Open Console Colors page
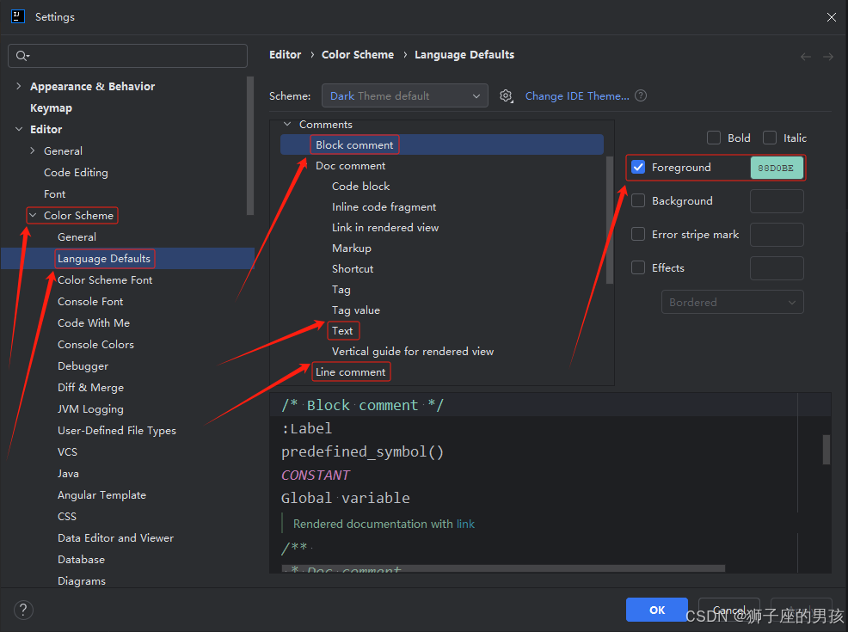 click(95, 345)
